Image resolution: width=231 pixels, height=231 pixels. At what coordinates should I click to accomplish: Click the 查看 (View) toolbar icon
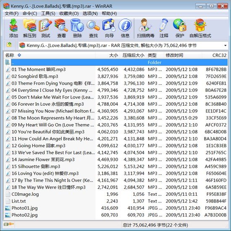(x=61, y=25)
